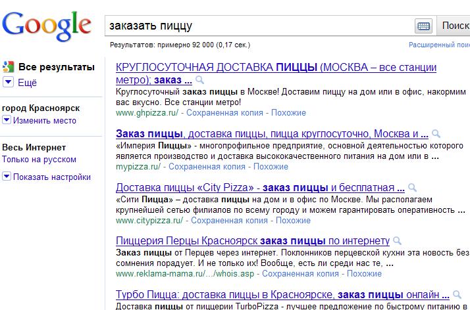This screenshot has width=470, height=310.
Task: Open the on-screen keyboard icon
Action: click(423, 26)
